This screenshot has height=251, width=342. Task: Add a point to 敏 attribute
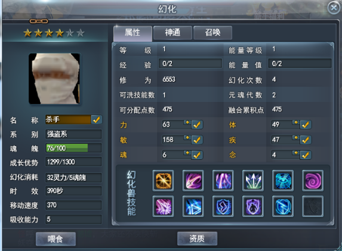(187, 138)
